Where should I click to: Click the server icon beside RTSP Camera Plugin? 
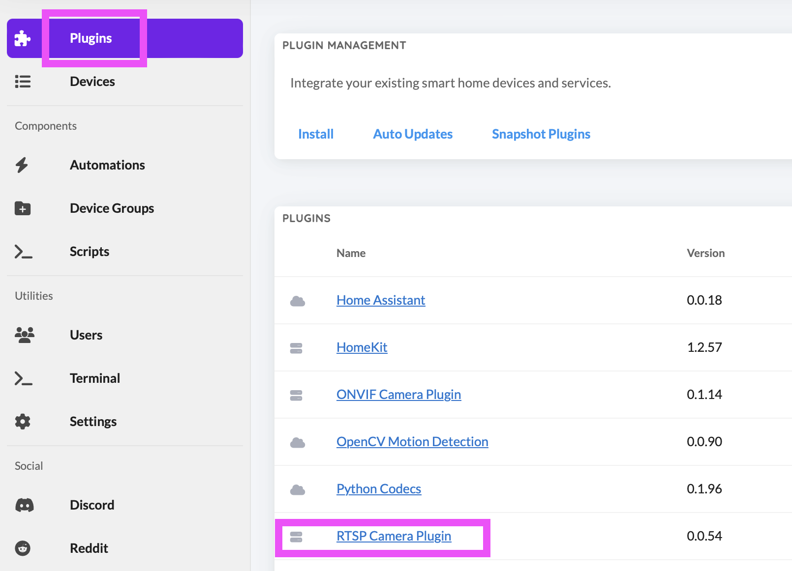coord(296,537)
